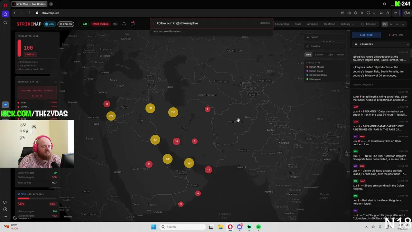Go back with the browser back arrow
412x232 pixels.
point(14,13)
